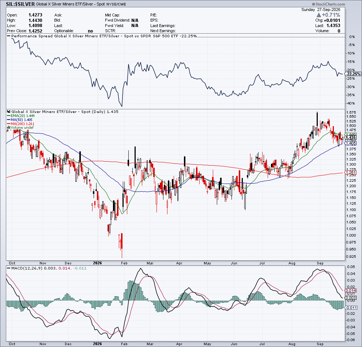Click the candlestick icon beside the price legend
362x347 pixels.
(9, 112)
